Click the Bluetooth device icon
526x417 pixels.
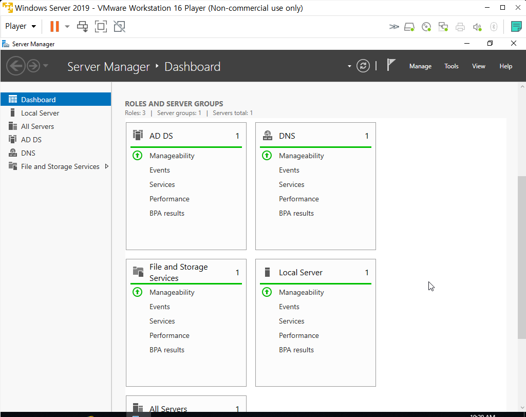point(494,27)
